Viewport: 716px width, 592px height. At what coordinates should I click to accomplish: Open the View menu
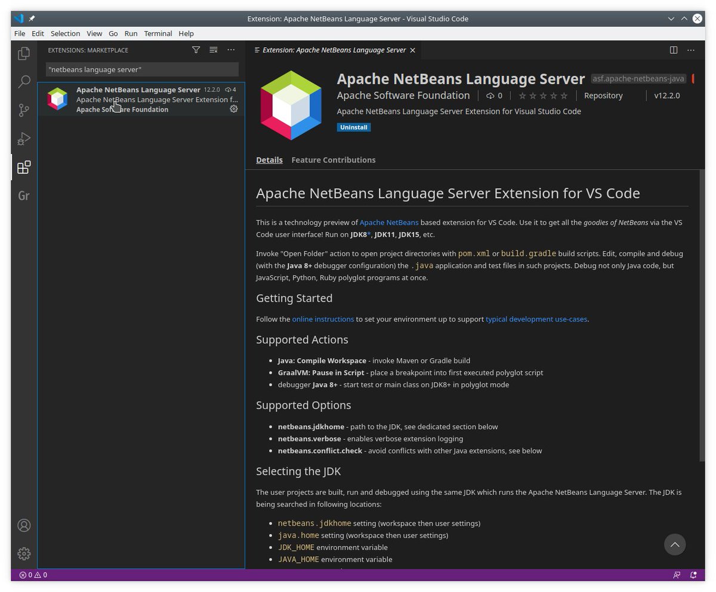[x=94, y=33]
